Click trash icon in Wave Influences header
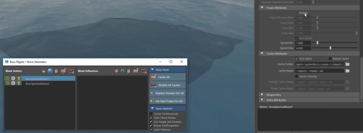 129,71
